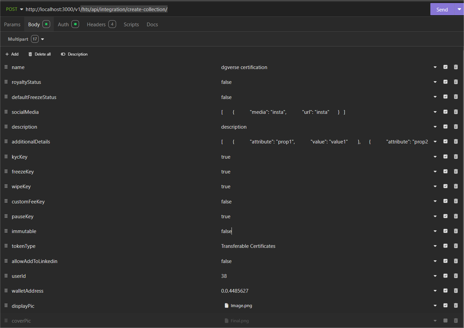Click the Add button to insert a parameter

(x=12, y=54)
